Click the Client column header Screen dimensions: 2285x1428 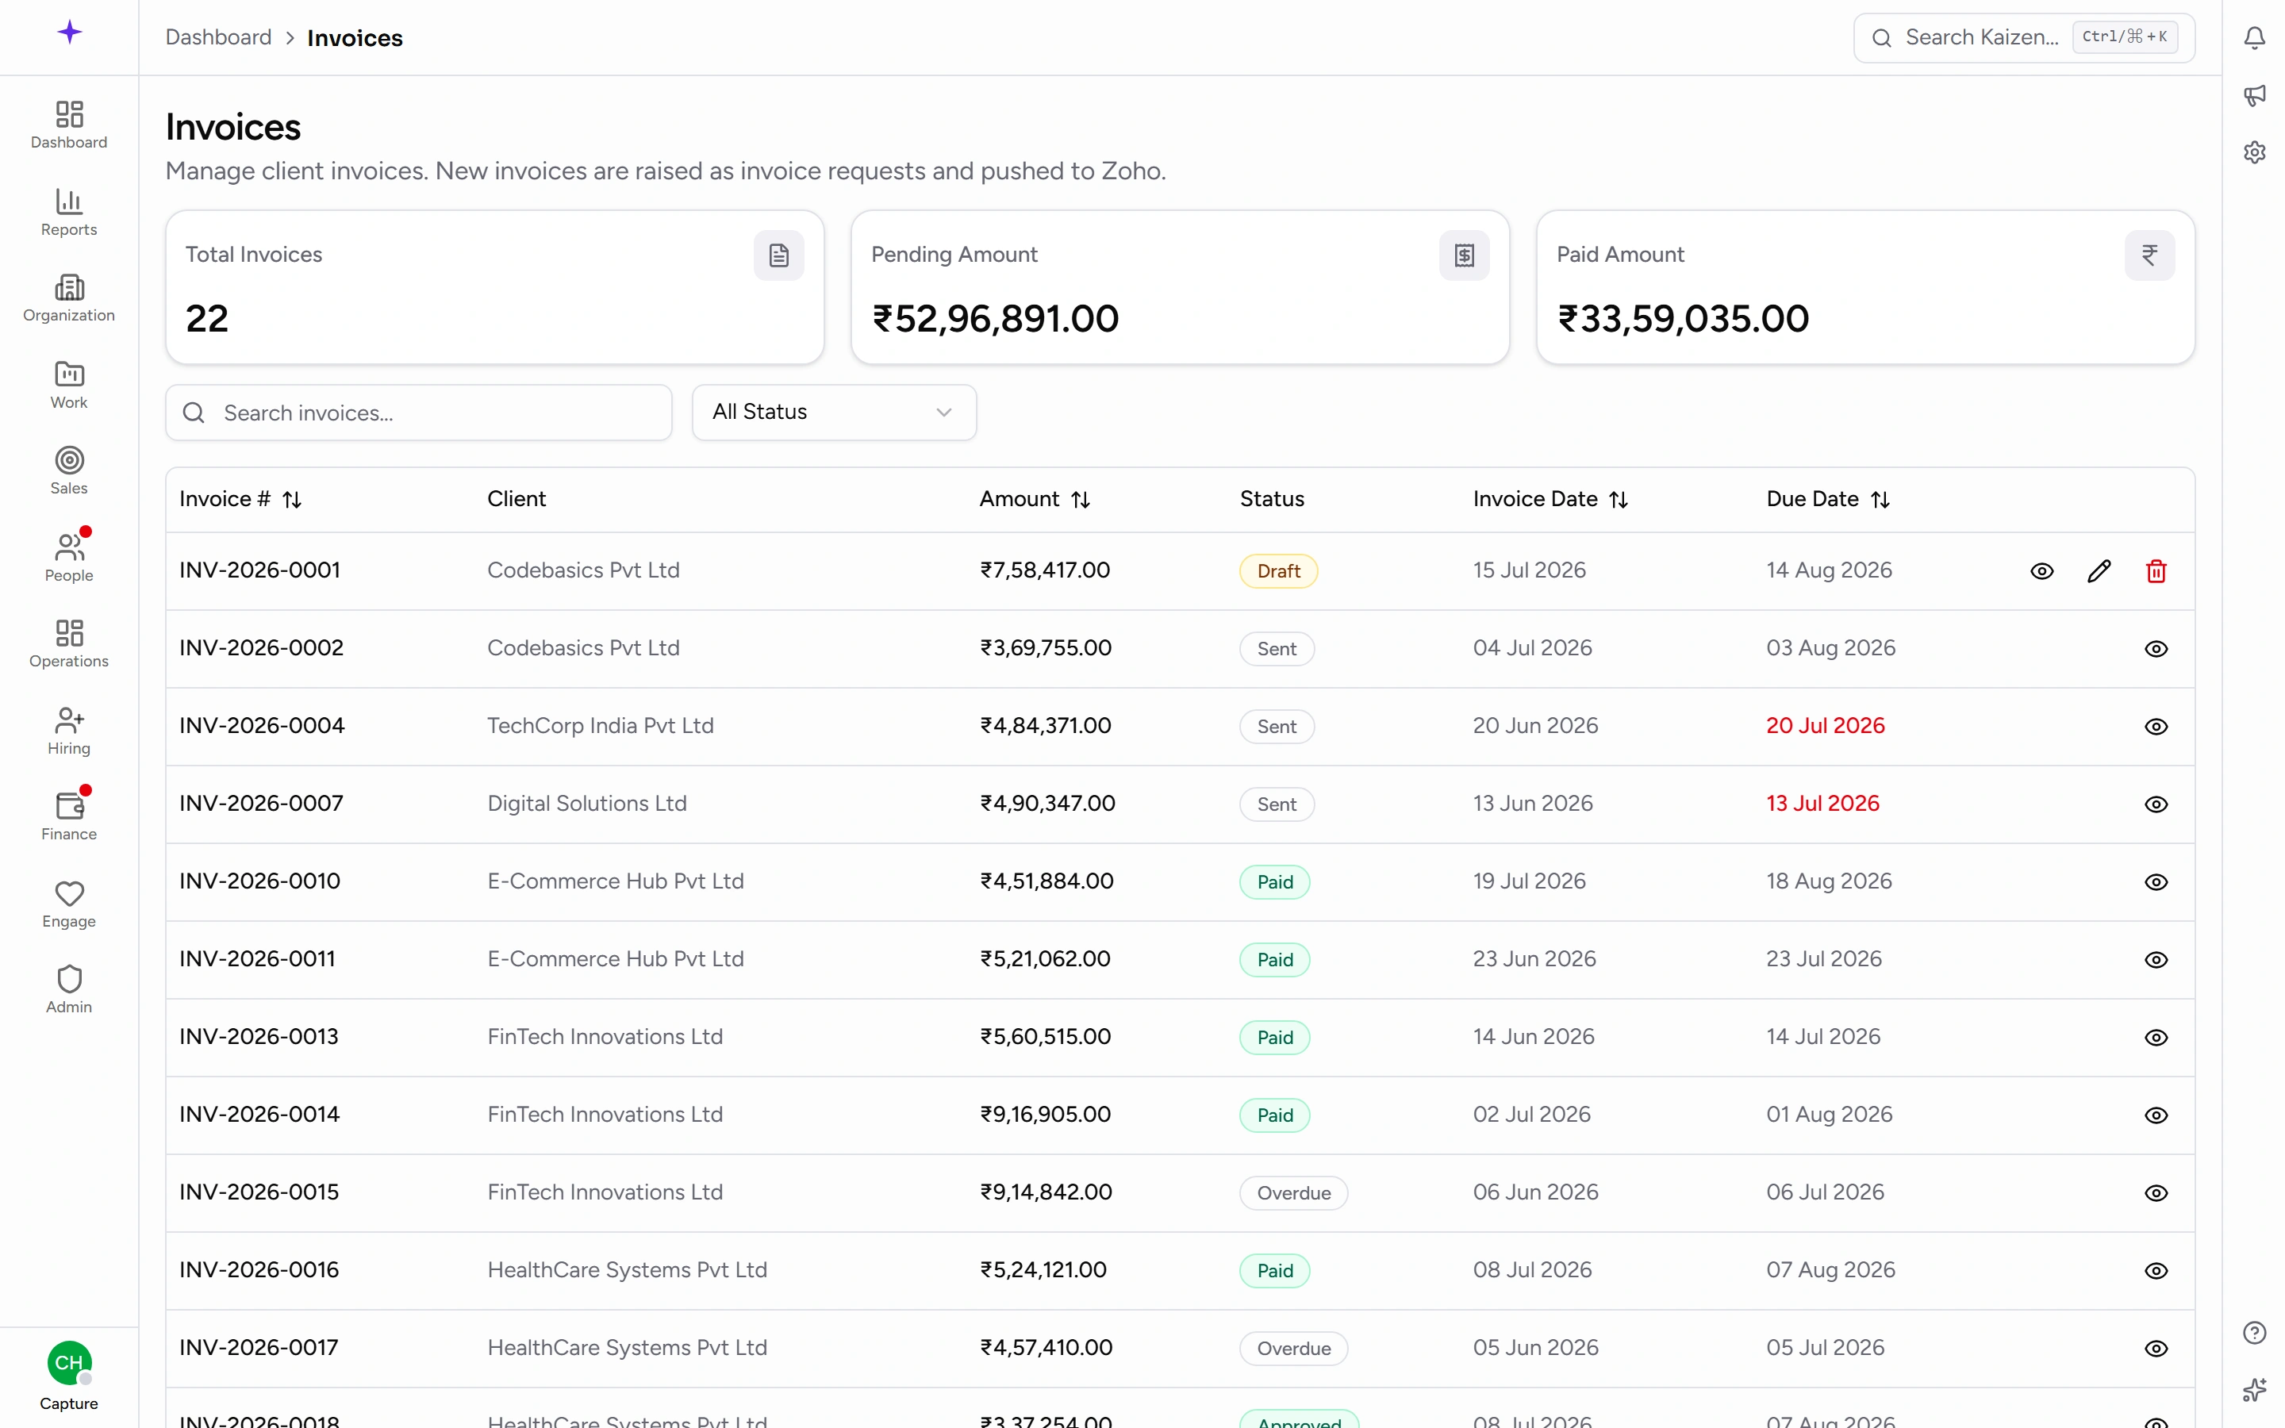pyautogui.click(x=517, y=499)
